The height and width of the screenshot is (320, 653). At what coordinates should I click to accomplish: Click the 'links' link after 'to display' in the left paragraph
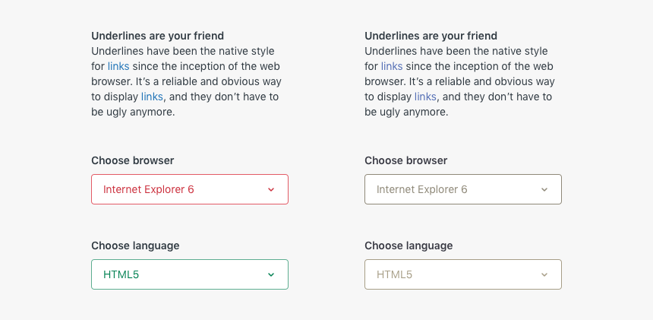click(152, 97)
